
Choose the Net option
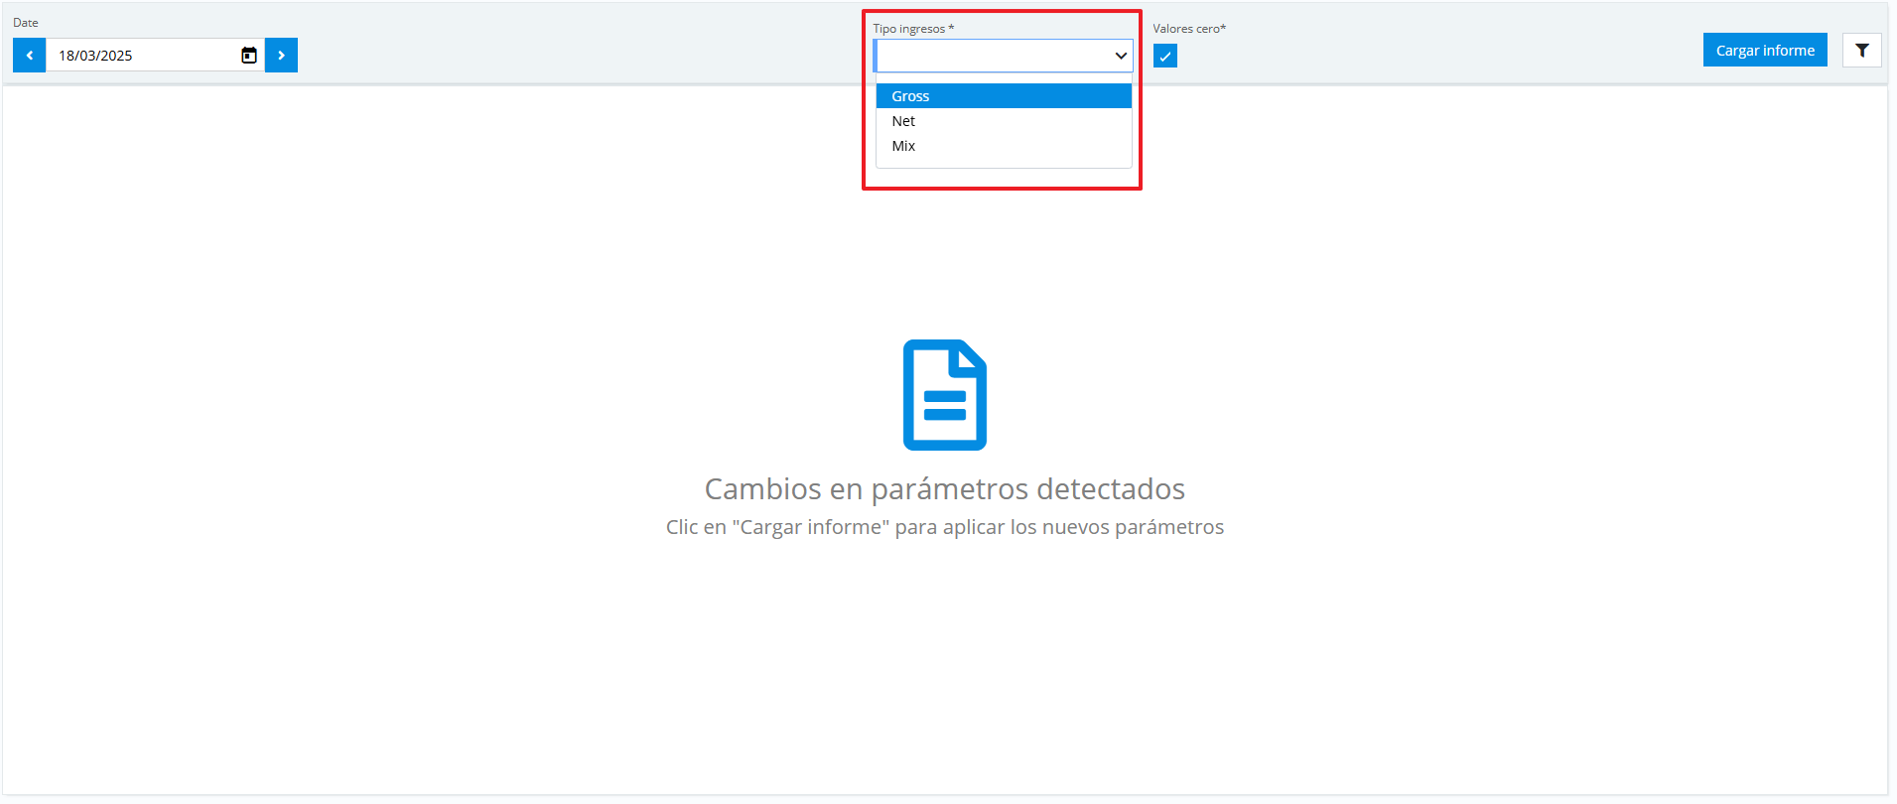coord(903,121)
